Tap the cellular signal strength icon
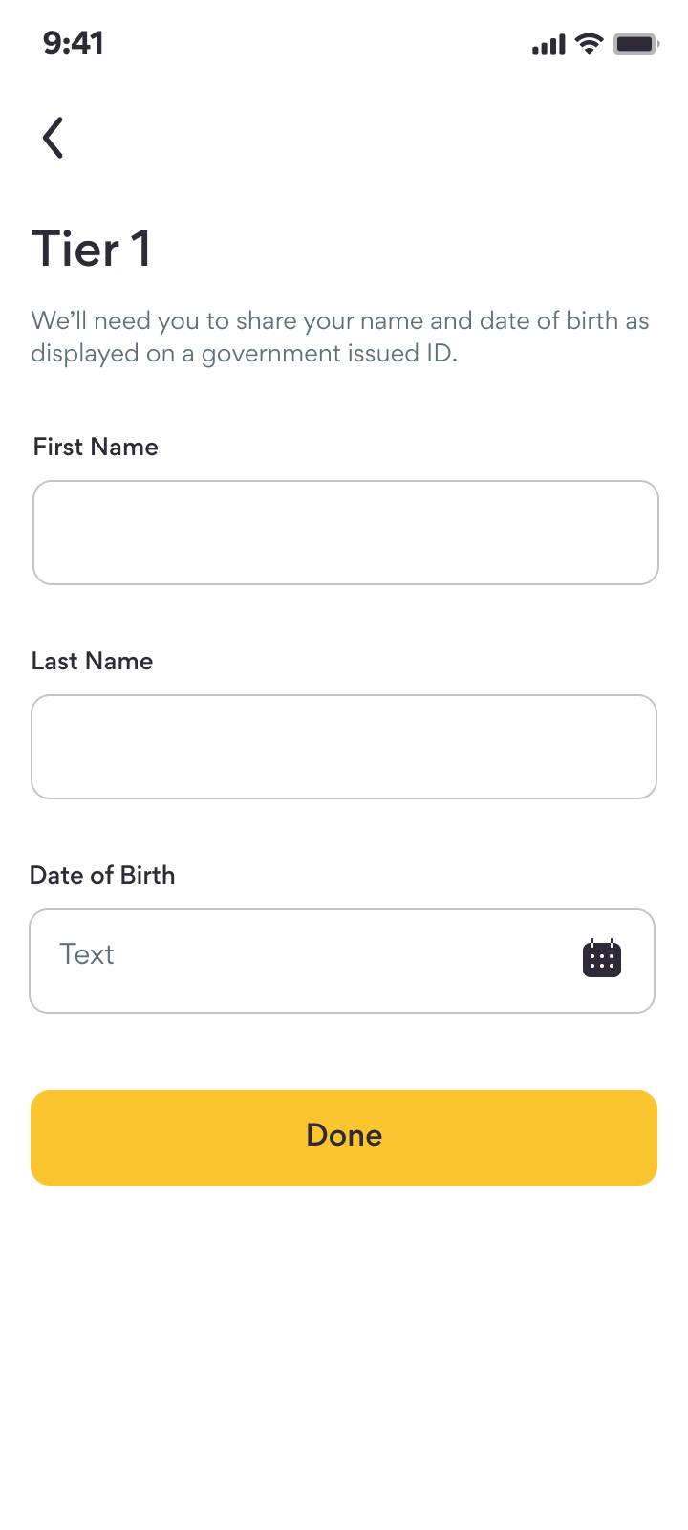This screenshot has height=1530, width=688. click(548, 44)
